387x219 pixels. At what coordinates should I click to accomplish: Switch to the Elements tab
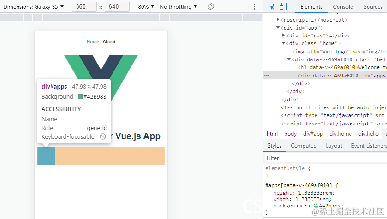[311, 7]
